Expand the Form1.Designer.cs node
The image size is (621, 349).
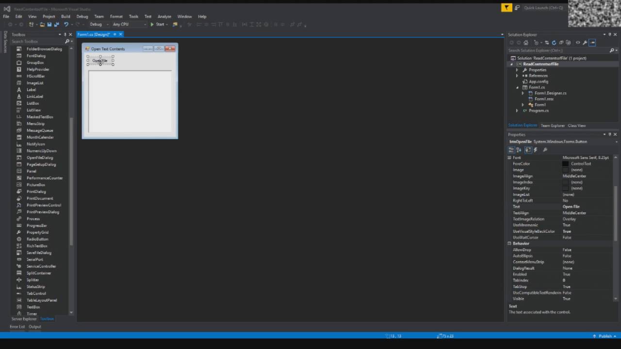pos(523,93)
